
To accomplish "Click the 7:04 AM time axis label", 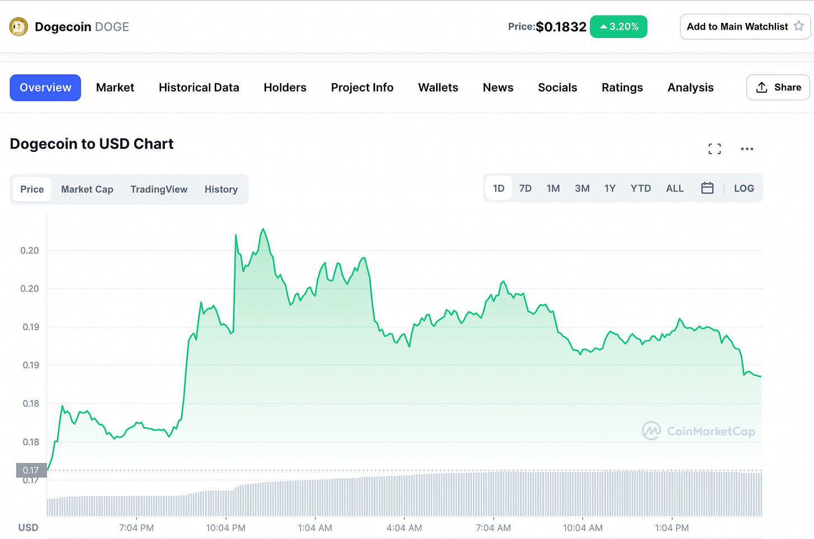I will (493, 528).
